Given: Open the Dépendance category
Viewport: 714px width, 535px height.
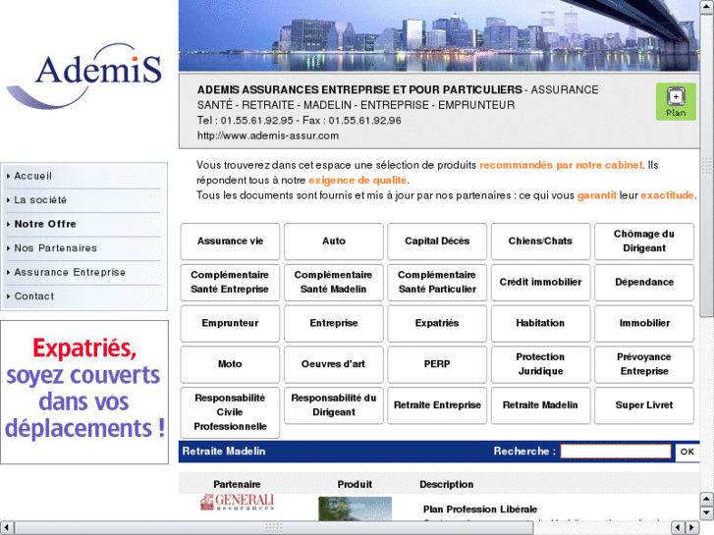Looking at the screenshot, I should [x=644, y=283].
